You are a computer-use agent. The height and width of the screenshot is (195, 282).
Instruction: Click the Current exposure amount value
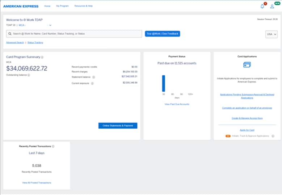point(130,83)
